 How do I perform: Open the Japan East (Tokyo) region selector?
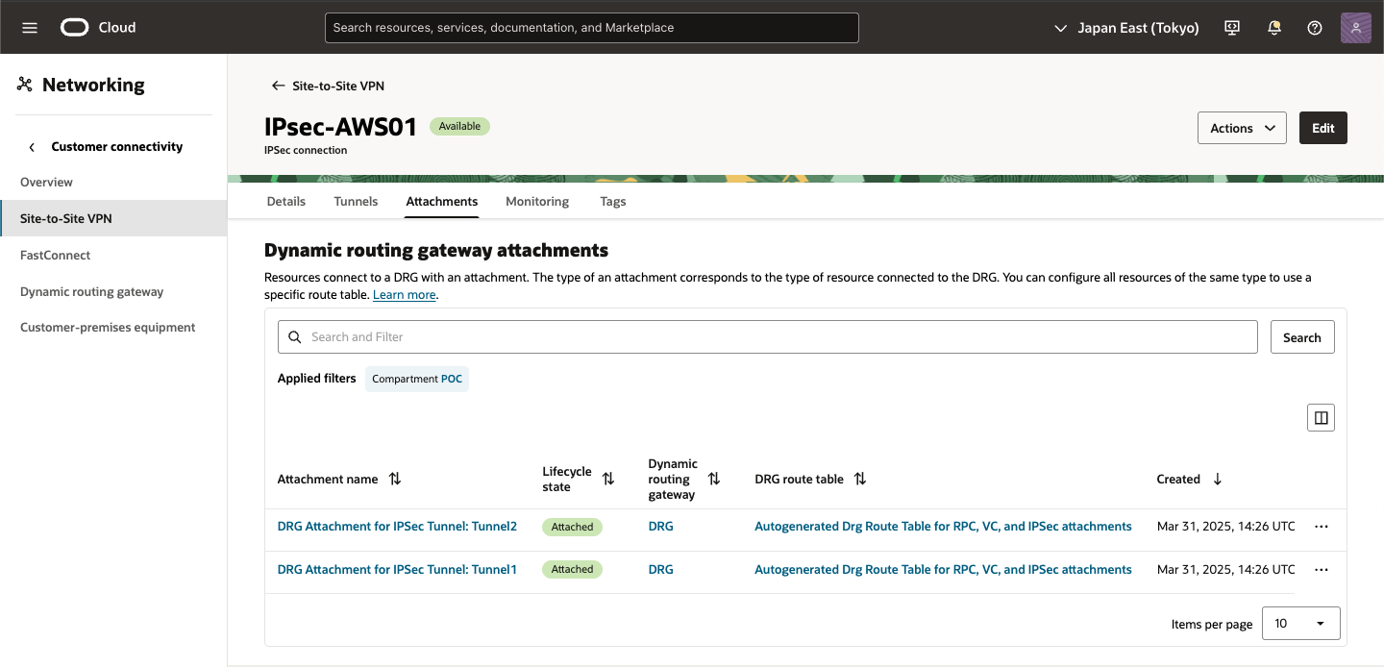(1126, 28)
